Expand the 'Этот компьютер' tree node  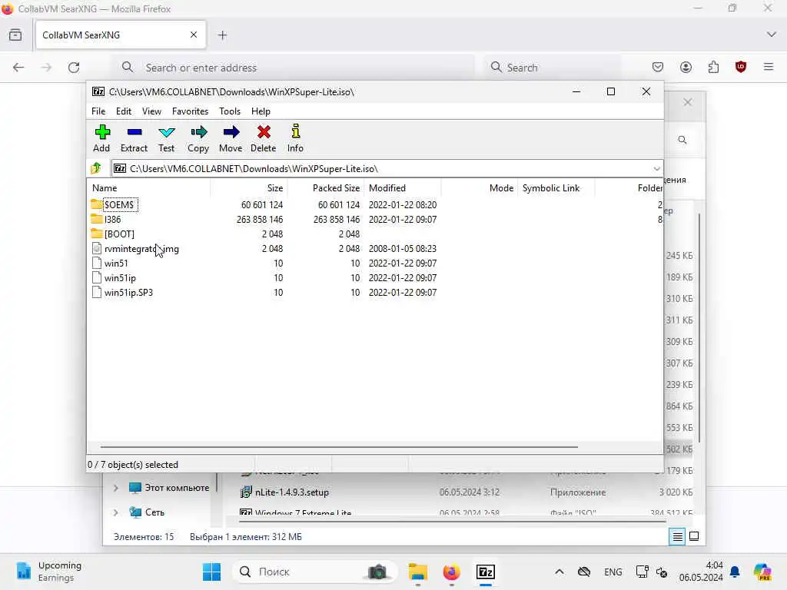(x=116, y=488)
